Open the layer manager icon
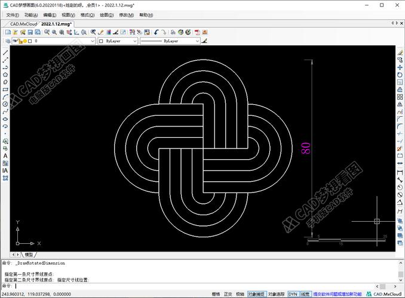The image size is (405, 298). pyautogui.click(x=7, y=41)
